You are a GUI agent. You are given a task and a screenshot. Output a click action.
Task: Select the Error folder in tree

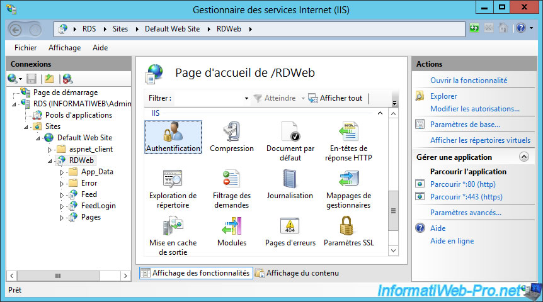(x=89, y=183)
